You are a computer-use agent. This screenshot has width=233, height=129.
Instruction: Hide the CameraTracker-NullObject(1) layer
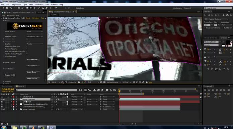coord(2,104)
